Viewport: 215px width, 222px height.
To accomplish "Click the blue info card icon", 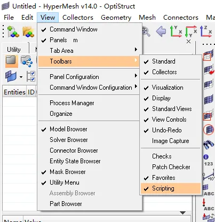I will [x=206, y=157].
